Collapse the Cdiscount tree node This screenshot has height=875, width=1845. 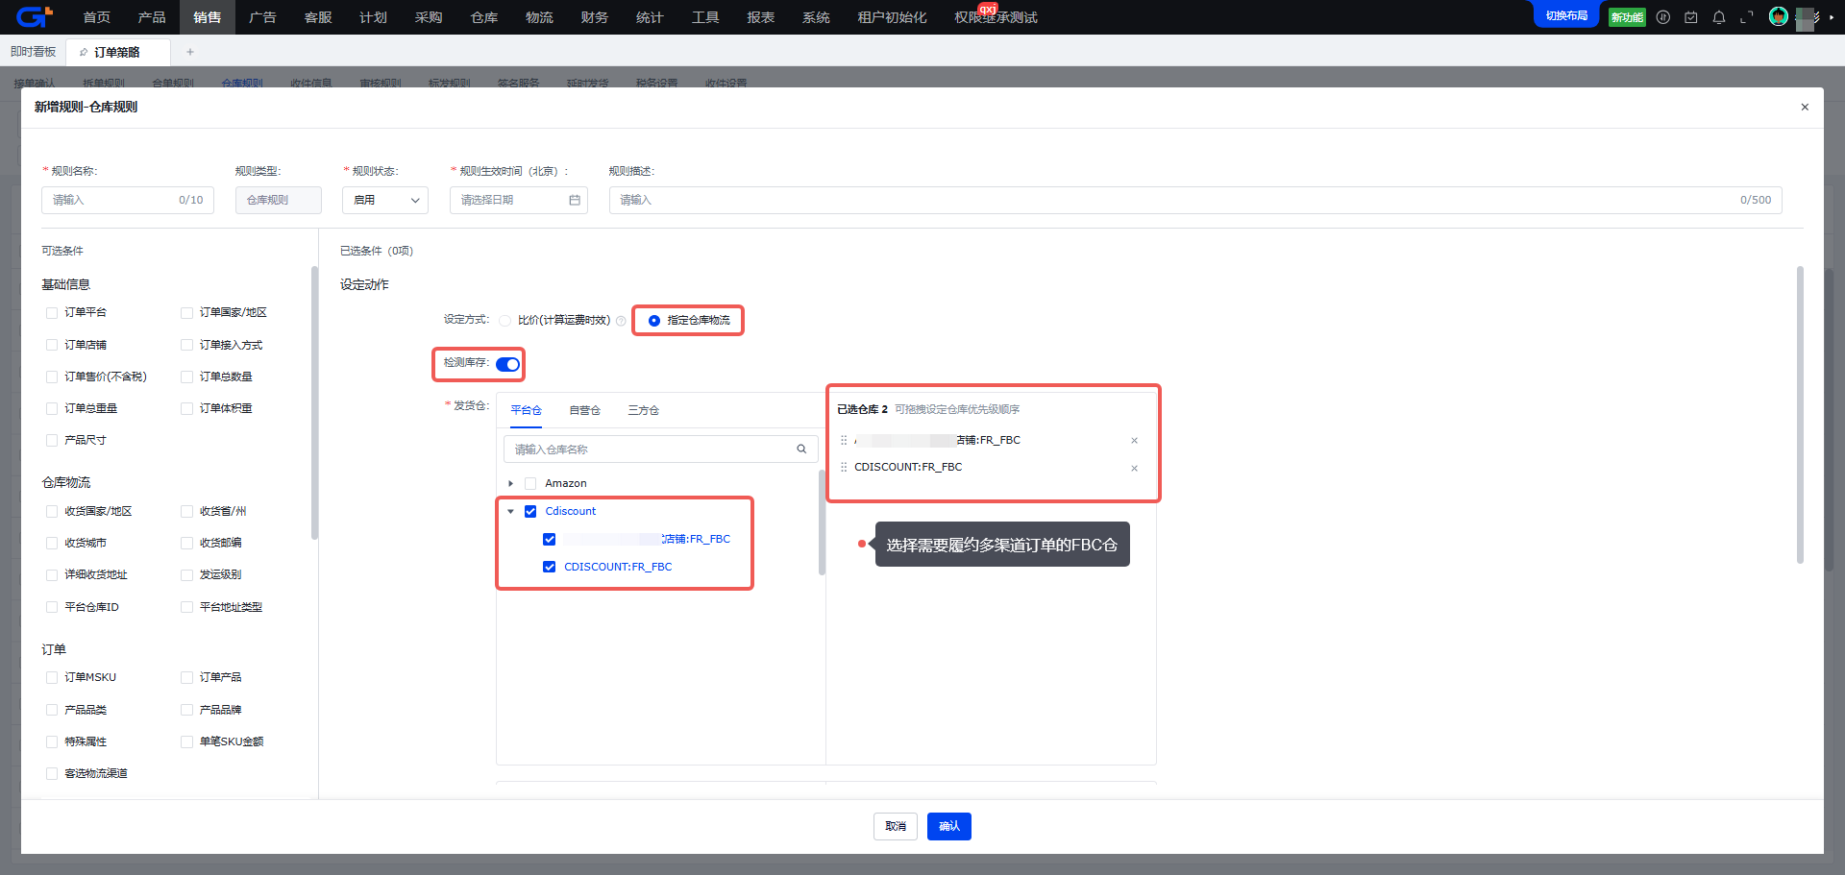click(x=510, y=511)
